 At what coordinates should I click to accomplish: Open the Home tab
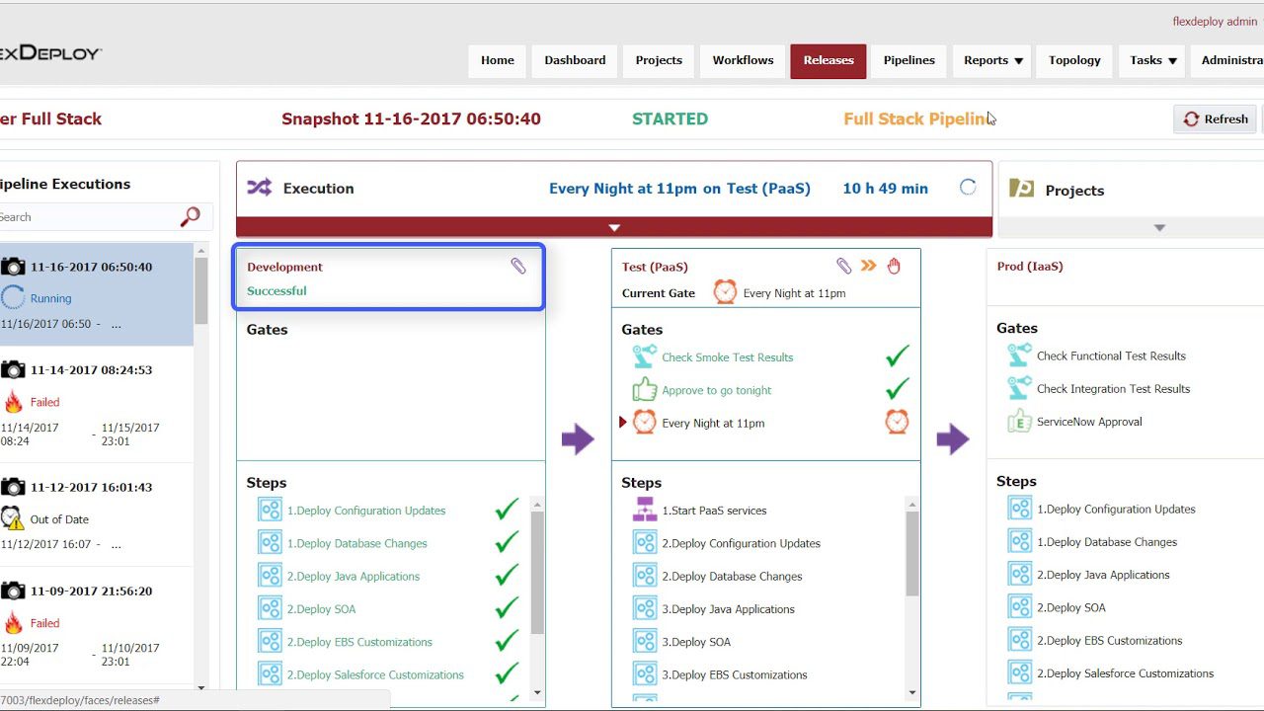(498, 60)
